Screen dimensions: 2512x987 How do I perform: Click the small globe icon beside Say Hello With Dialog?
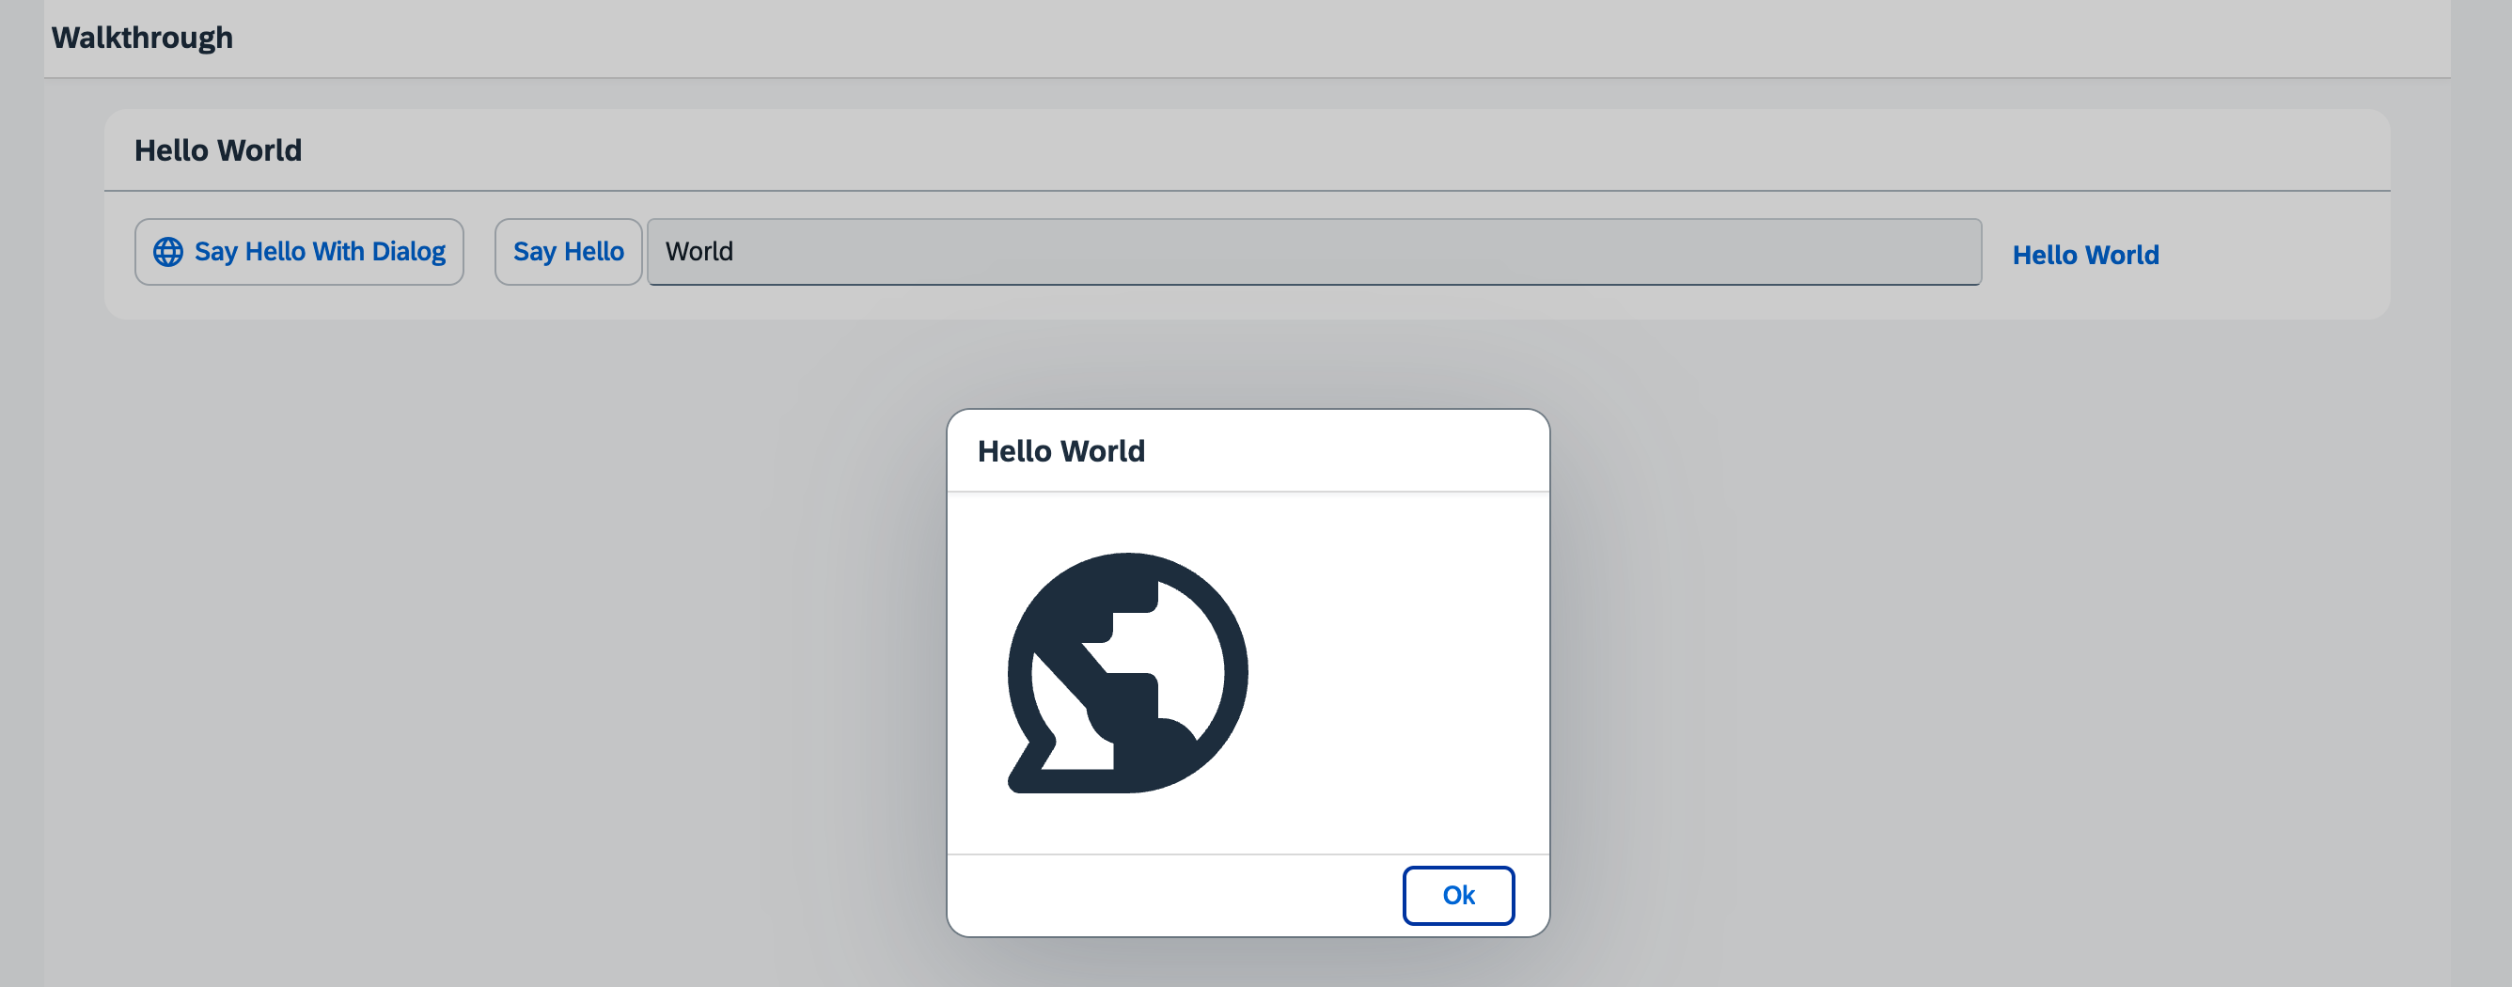(x=167, y=252)
